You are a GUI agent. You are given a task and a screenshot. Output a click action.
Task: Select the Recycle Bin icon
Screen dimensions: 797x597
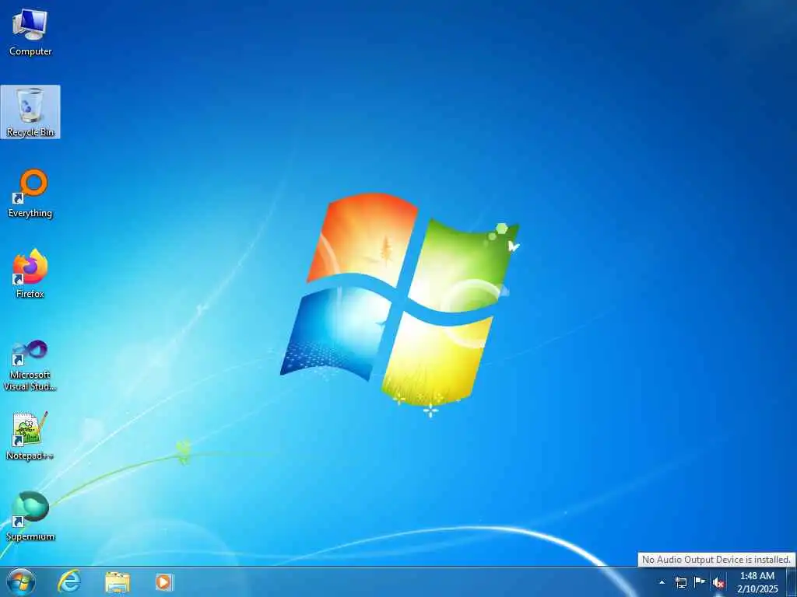pos(30,112)
